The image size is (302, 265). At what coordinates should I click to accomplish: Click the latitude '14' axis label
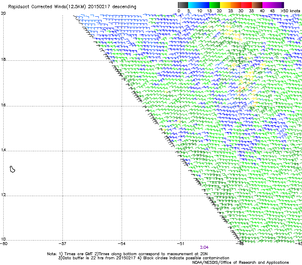[x=3, y=150]
